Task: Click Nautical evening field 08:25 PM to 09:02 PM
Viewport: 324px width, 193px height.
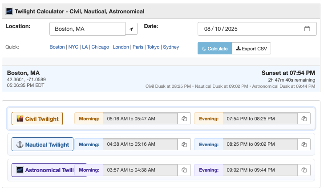Action: point(260,144)
